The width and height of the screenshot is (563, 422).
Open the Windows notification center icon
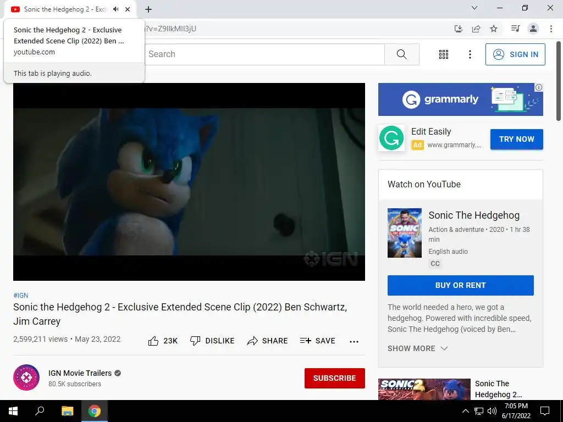pos(545,411)
